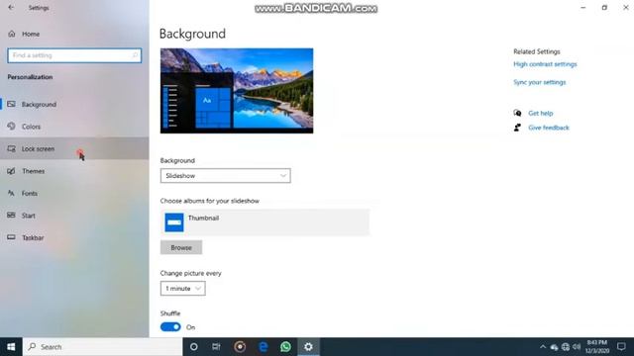Click the Lock screen monitor icon
634x356 pixels.
(11, 148)
